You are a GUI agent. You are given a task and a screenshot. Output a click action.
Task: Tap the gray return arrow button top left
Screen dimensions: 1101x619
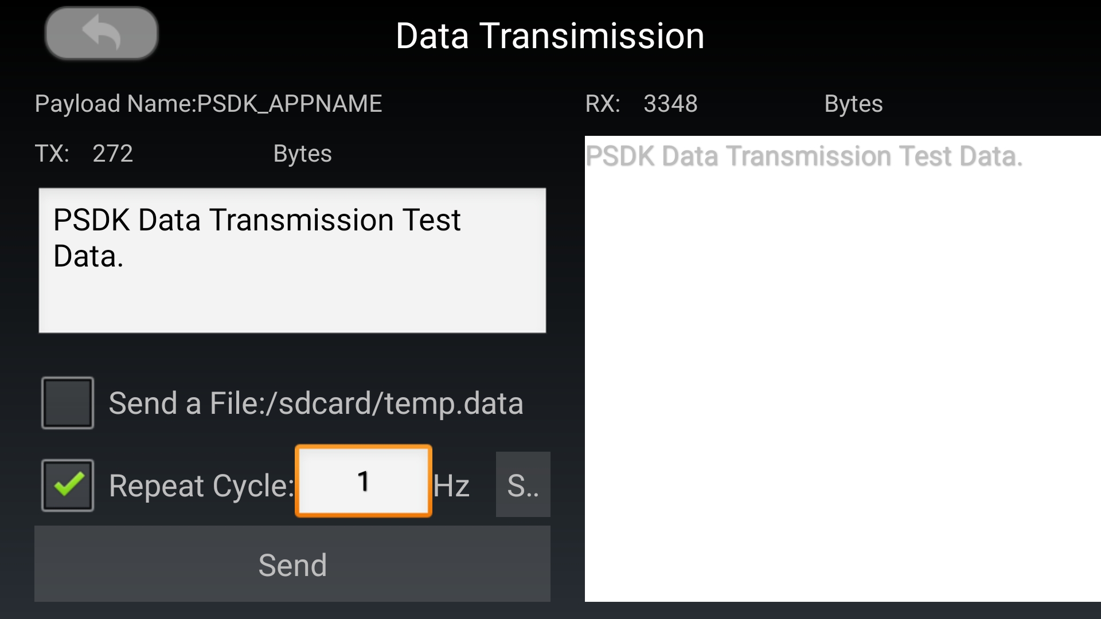pos(101,33)
